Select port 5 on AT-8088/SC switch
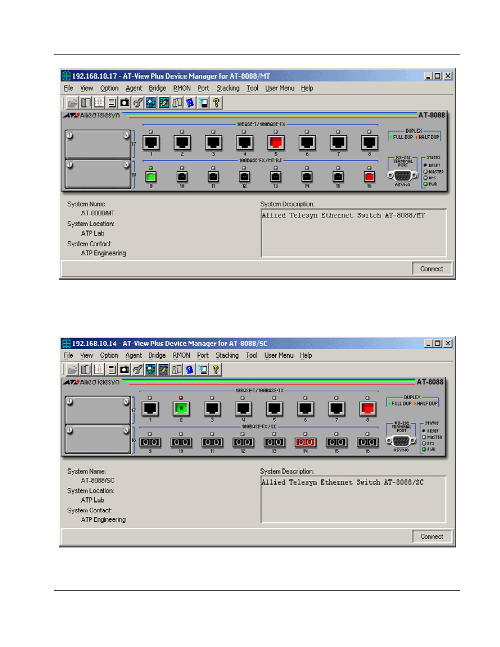This screenshot has width=500, height=647. (274, 409)
